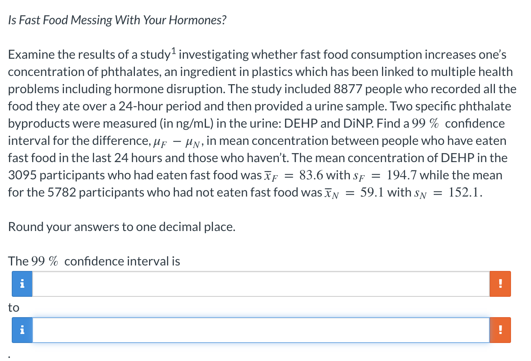Click the word to between the answer boxes
Viewport: 531px width, 361px height.
point(13,308)
